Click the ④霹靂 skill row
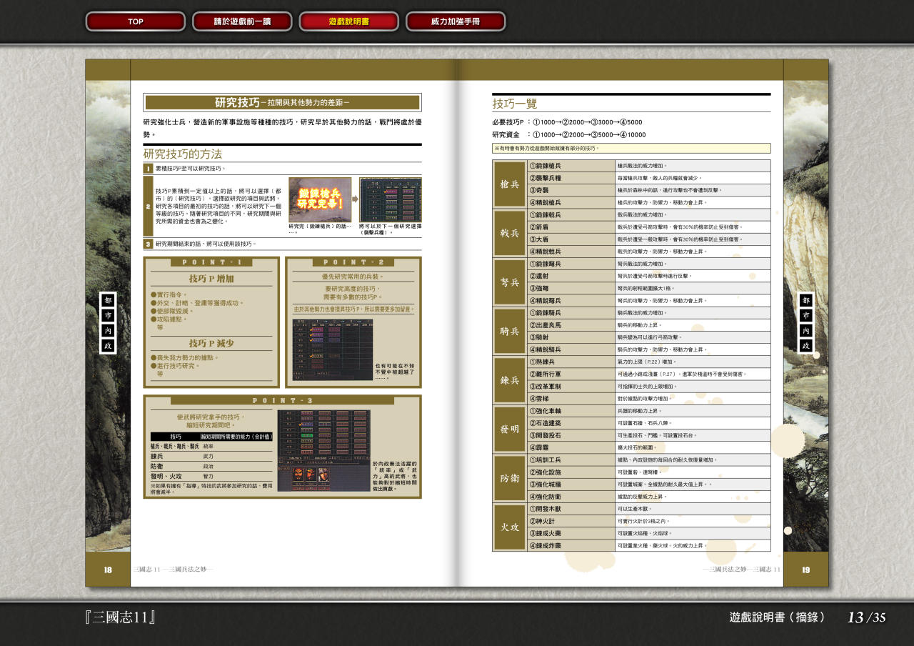Screen dimensions: 914x646 pos(648,447)
